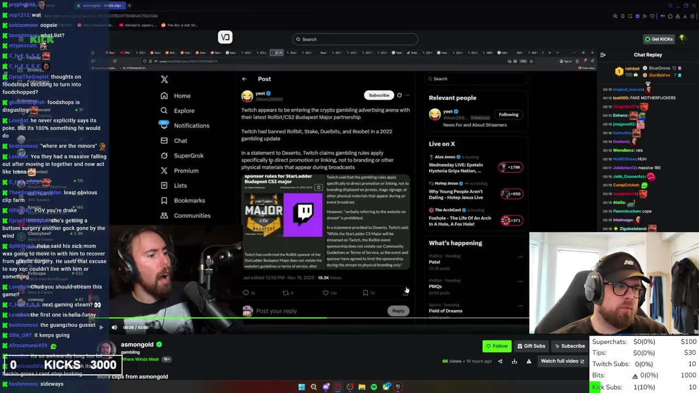Bookmark the post via bookmark icon
Screen dimensions: 699x393
pyautogui.click(x=365, y=293)
